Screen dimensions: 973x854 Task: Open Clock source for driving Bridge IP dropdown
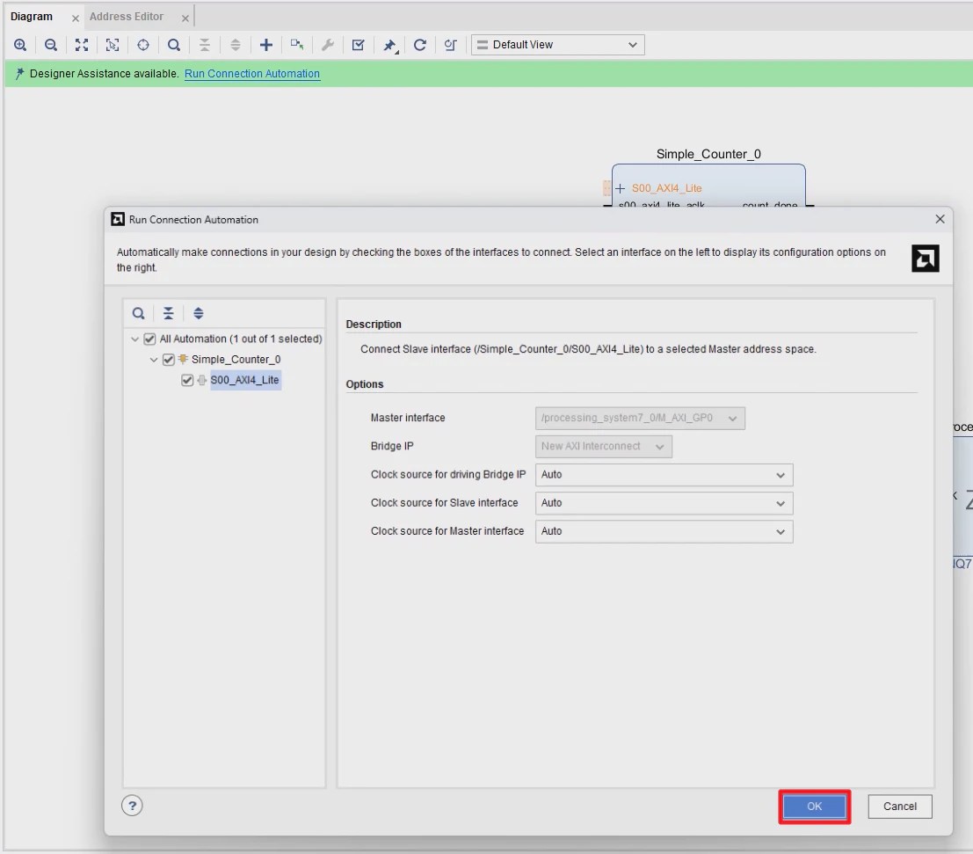tap(664, 475)
